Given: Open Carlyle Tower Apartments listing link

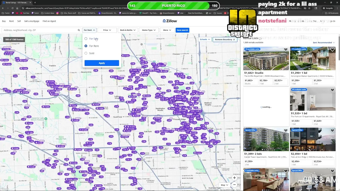Looking at the screenshot, I should point(265,157).
